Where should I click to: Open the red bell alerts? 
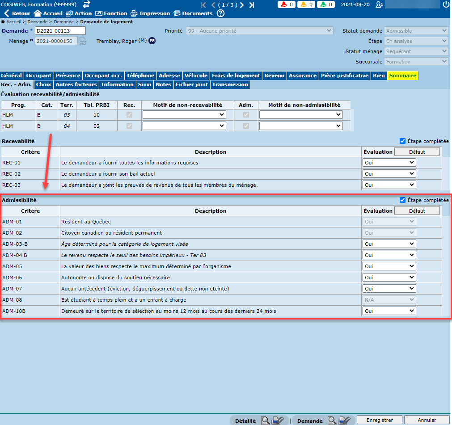click(x=284, y=5)
